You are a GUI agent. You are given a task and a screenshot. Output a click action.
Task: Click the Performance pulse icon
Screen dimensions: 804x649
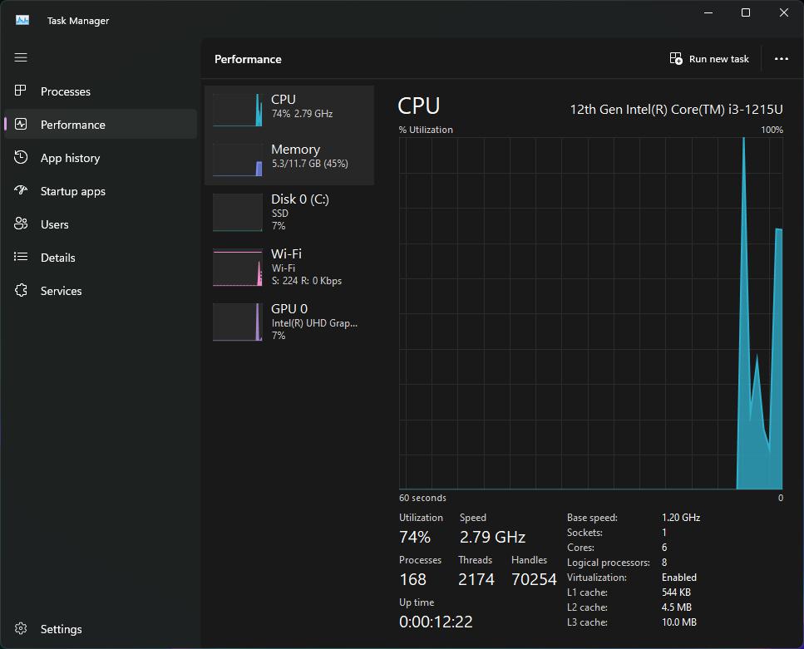tap(22, 125)
